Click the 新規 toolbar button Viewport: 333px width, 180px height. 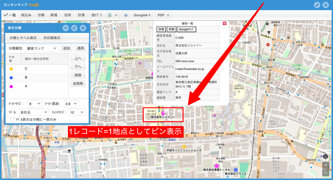(54, 15)
